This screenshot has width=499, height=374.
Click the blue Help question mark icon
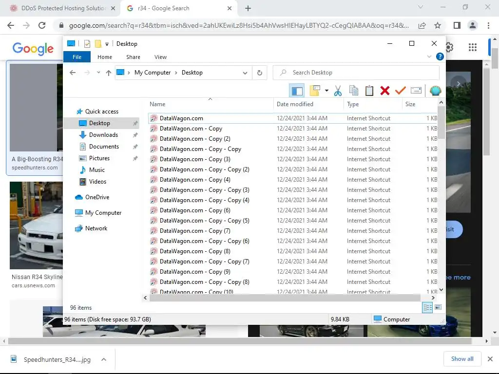click(440, 56)
